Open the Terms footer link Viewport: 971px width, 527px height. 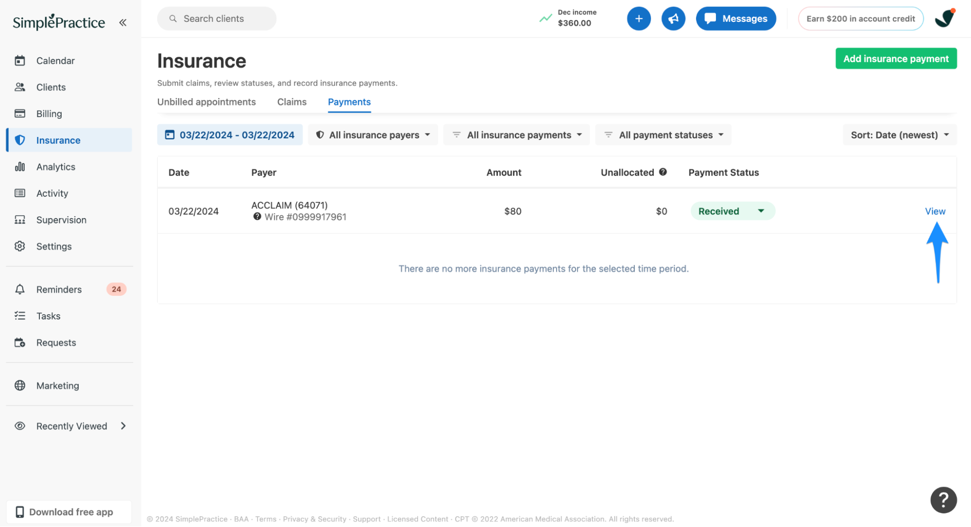pos(266,519)
